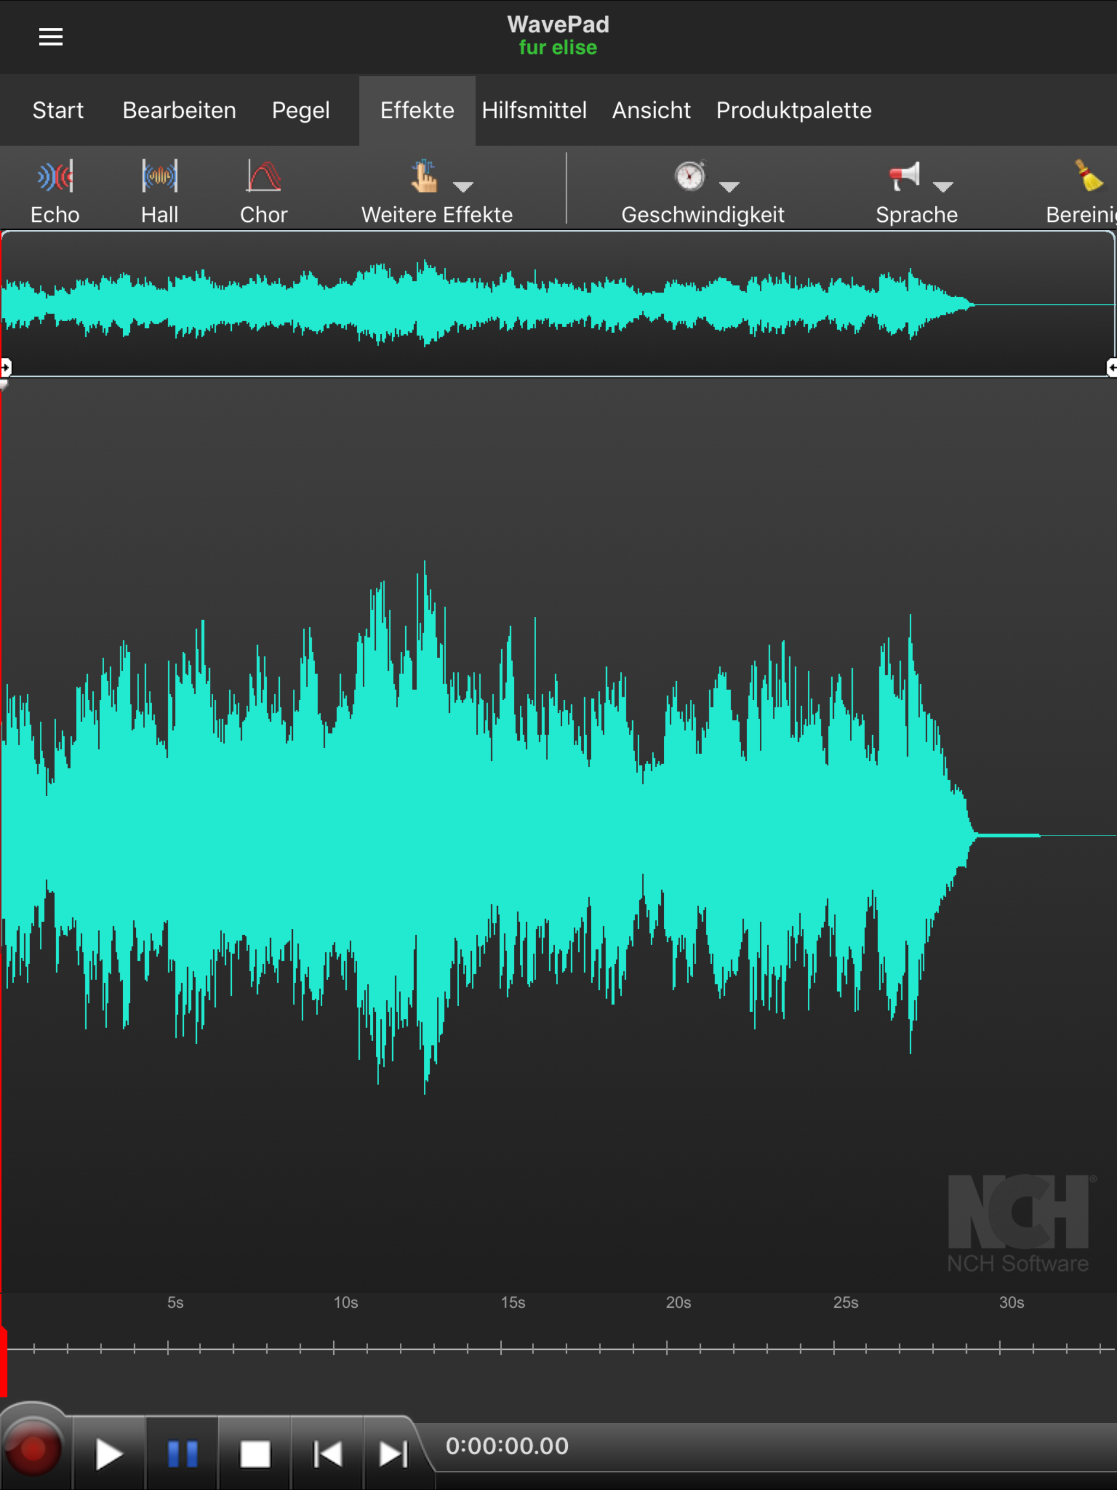
Task: Apply the Chor chorus effect
Action: pos(263,191)
